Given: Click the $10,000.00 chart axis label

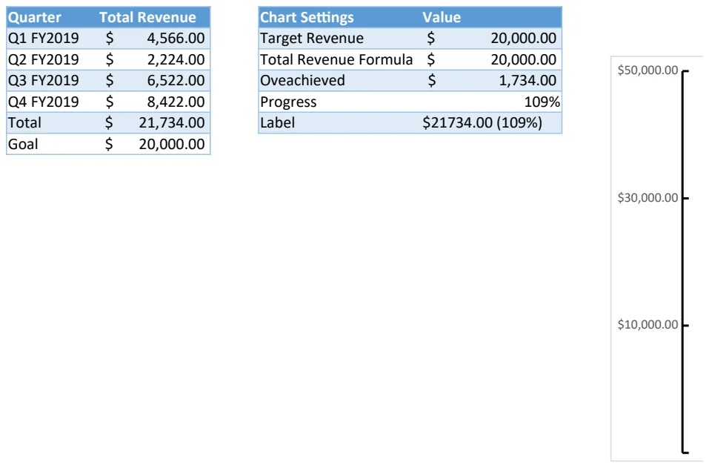Looking at the screenshot, I should pyautogui.click(x=648, y=325).
